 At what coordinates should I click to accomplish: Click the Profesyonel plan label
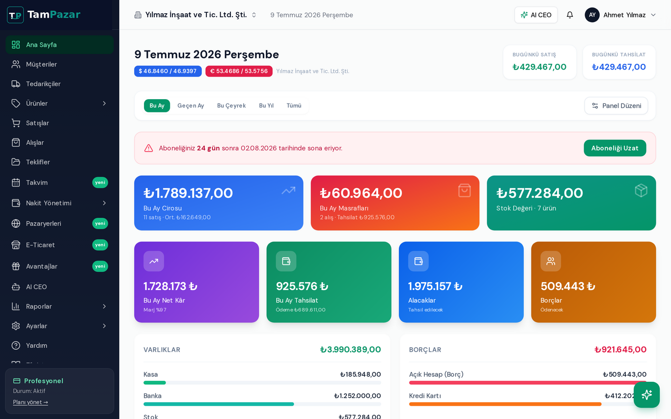click(x=44, y=381)
